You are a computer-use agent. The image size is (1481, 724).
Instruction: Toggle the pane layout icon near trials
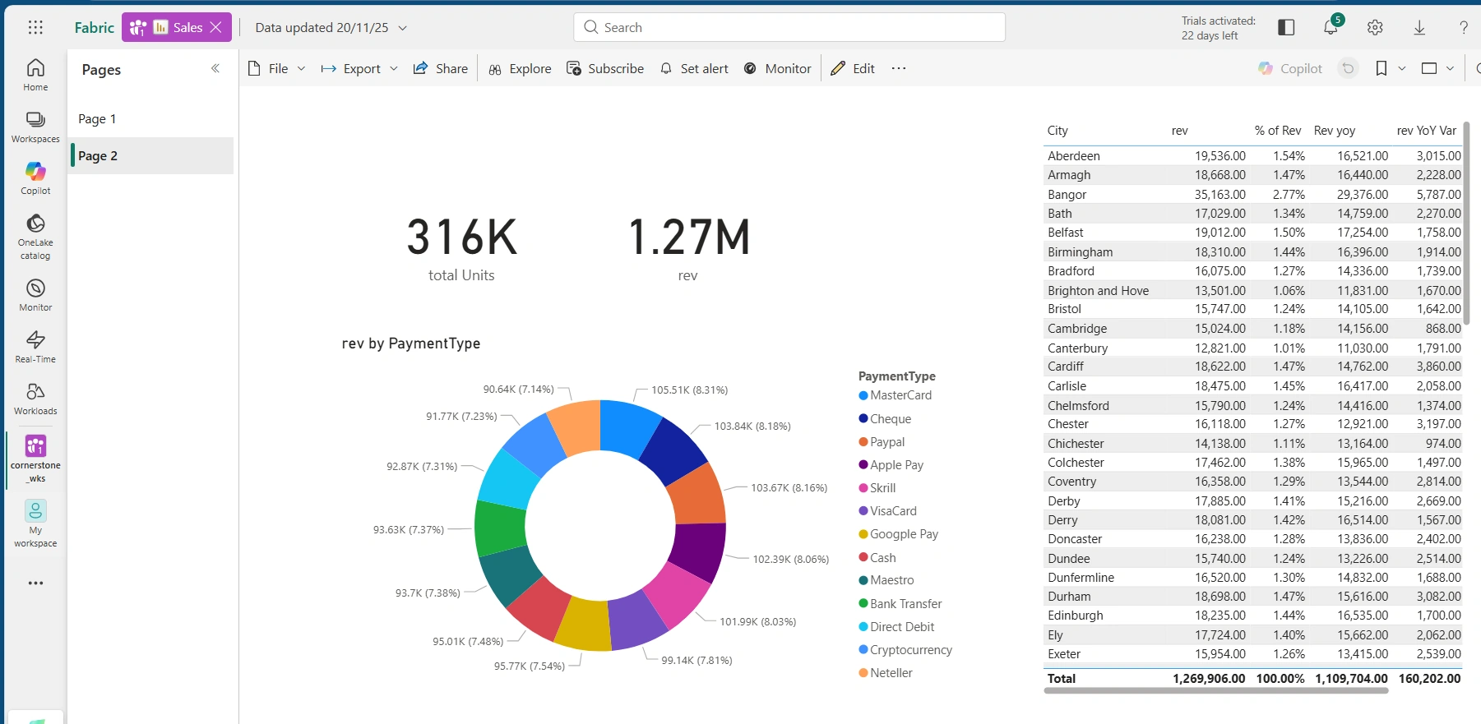(1286, 27)
